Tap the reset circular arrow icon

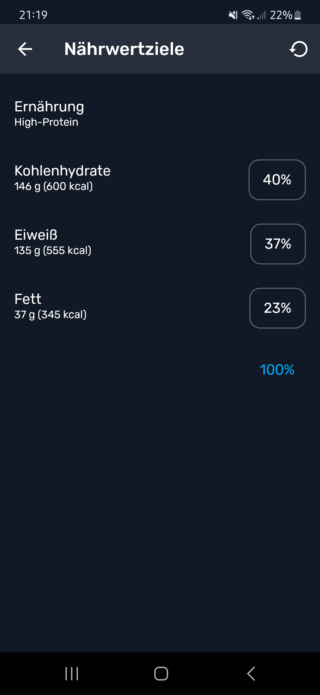pos(298,49)
